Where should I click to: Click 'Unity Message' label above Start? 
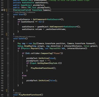[20, 12]
